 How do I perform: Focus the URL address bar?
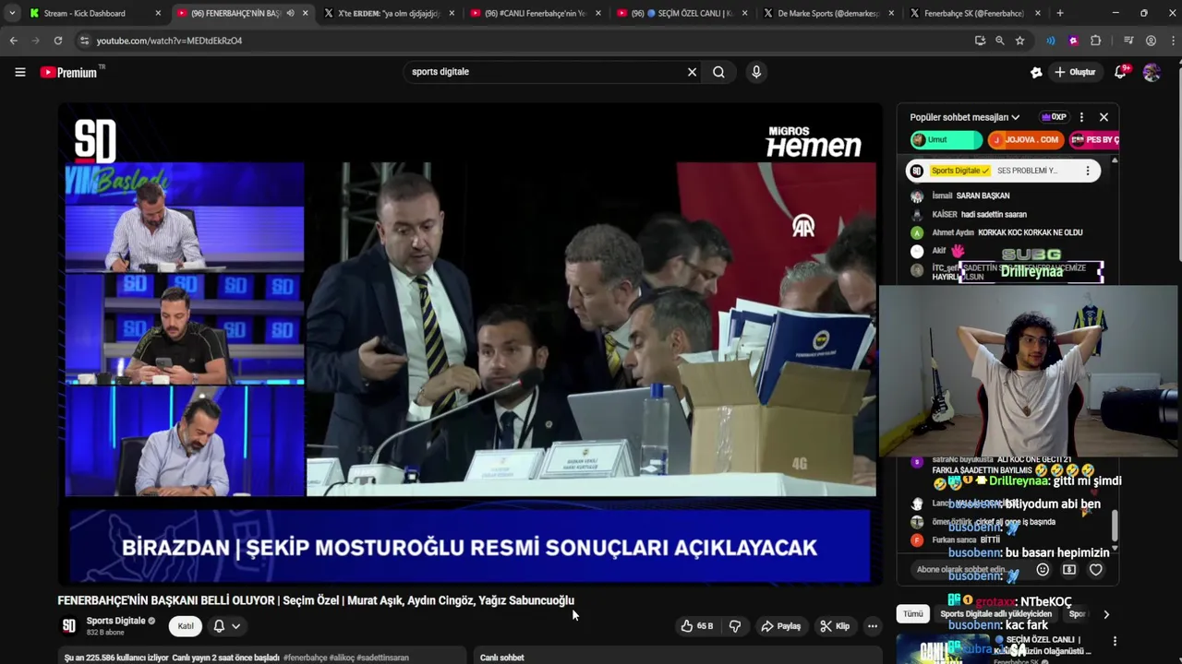[517, 41]
